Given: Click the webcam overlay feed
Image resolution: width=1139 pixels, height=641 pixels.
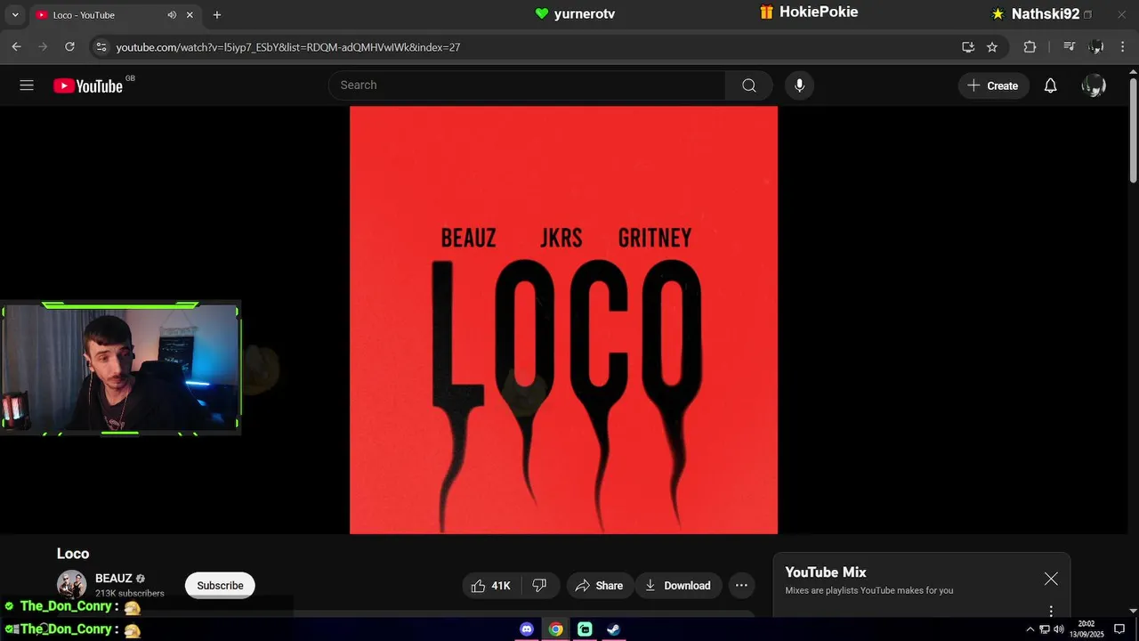Looking at the screenshot, I should tap(120, 369).
